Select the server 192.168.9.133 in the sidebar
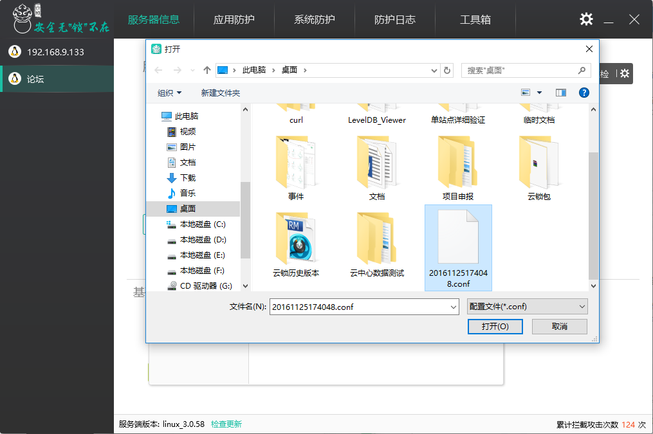Image resolution: width=653 pixels, height=434 pixels. (x=57, y=52)
